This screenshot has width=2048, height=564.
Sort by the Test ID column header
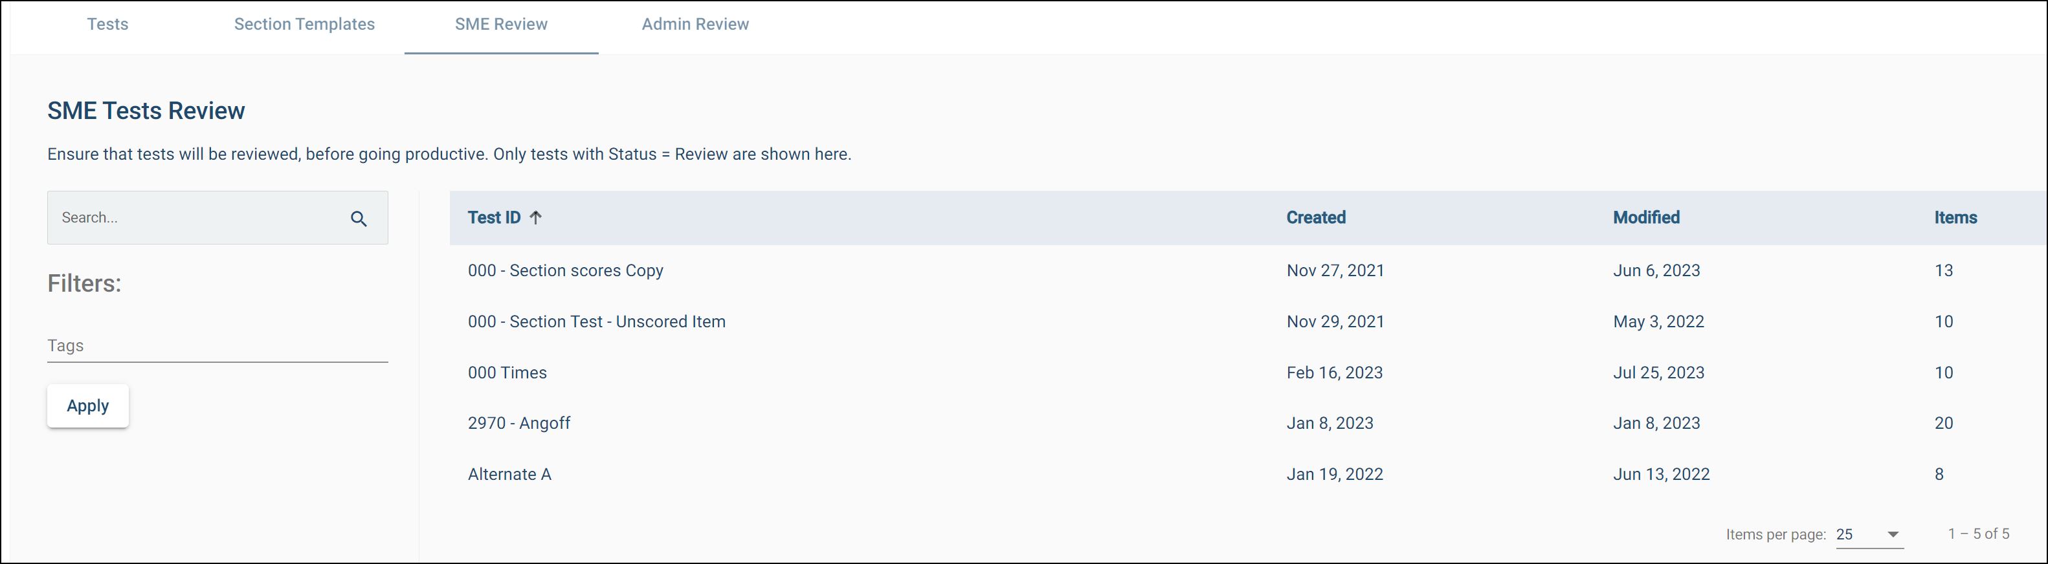coord(494,218)
